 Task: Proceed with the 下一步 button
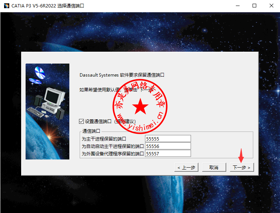tap(241, 167)
